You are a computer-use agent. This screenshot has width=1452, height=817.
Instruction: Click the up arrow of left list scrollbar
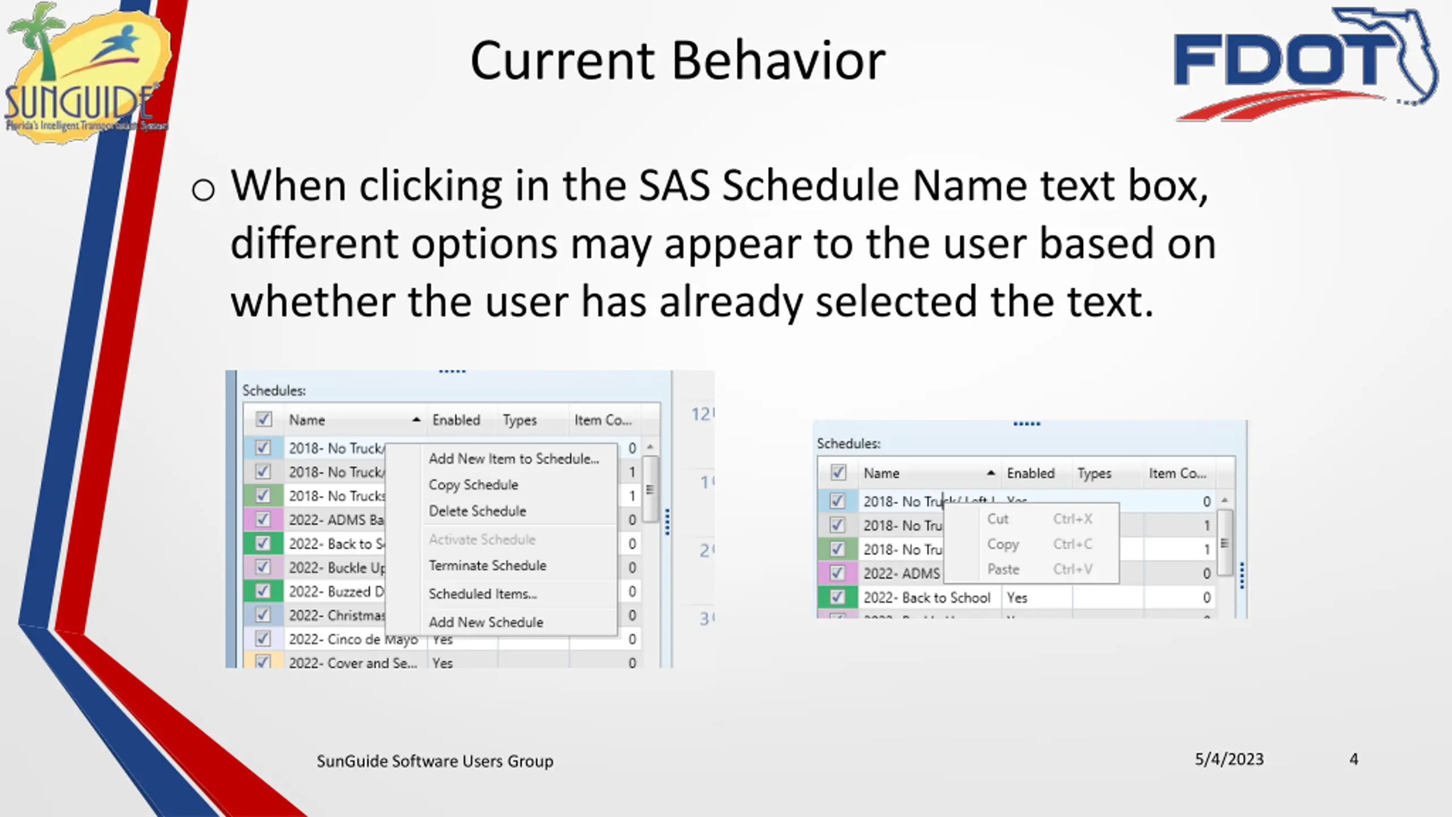[651, 447]
